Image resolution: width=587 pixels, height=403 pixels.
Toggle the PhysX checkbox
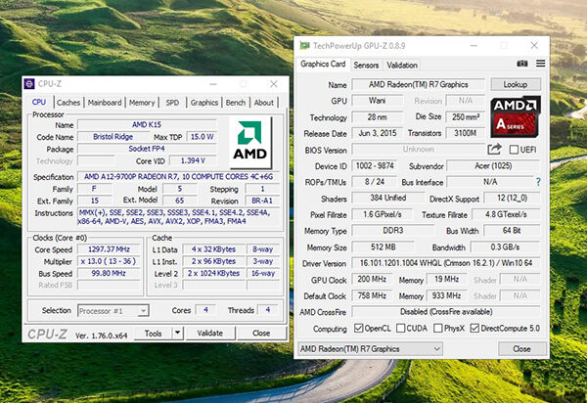pyautogui.click(x=437, y=328)
